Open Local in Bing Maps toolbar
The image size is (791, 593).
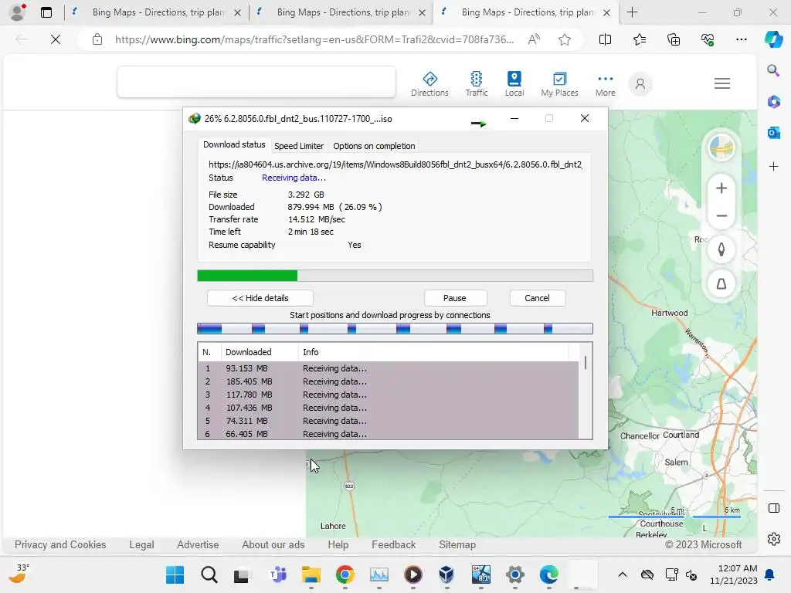pyautogui.click(x=514, y=83)
